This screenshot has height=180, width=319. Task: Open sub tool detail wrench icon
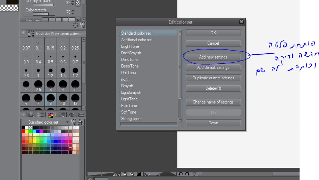point(83,25)
